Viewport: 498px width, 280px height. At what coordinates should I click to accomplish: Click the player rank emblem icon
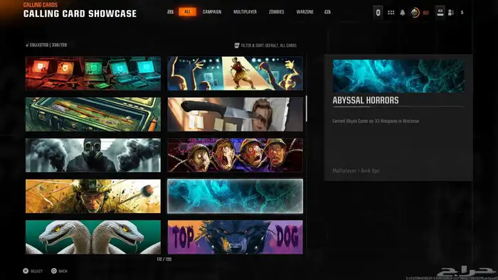(415, 13)
